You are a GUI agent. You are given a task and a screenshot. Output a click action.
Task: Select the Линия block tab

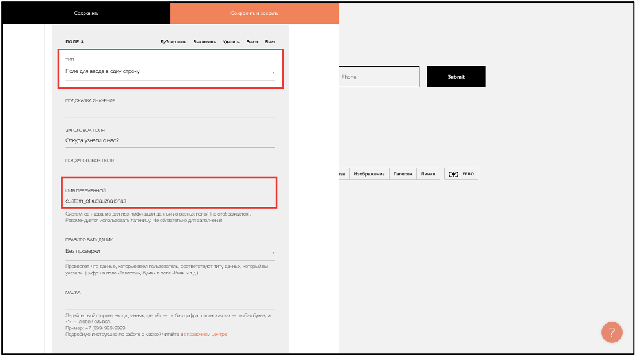(428, 174)
